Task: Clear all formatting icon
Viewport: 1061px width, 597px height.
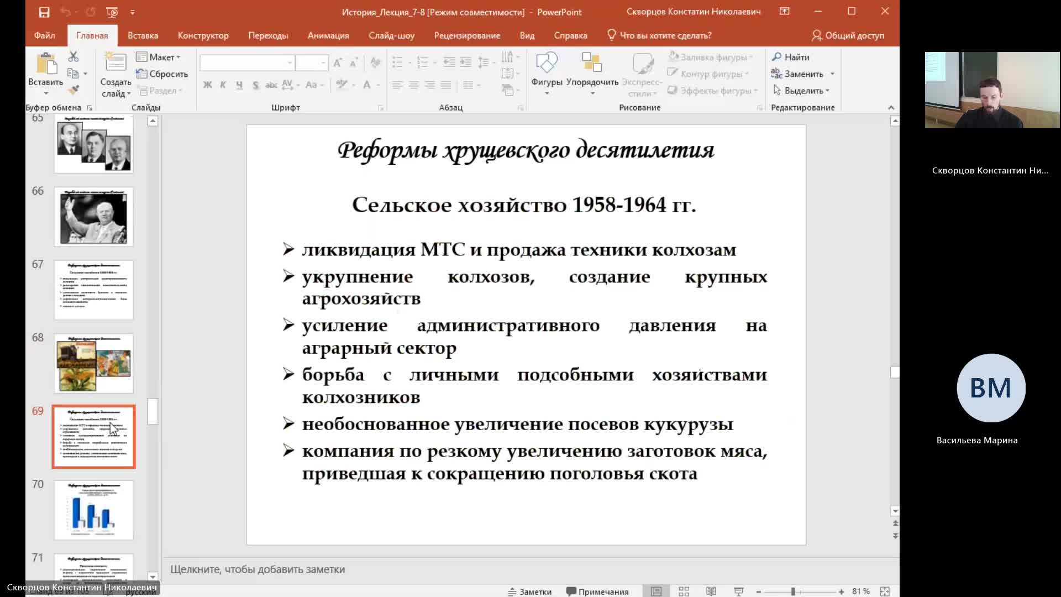Action: pyautogui.click(x=376, y=62)
